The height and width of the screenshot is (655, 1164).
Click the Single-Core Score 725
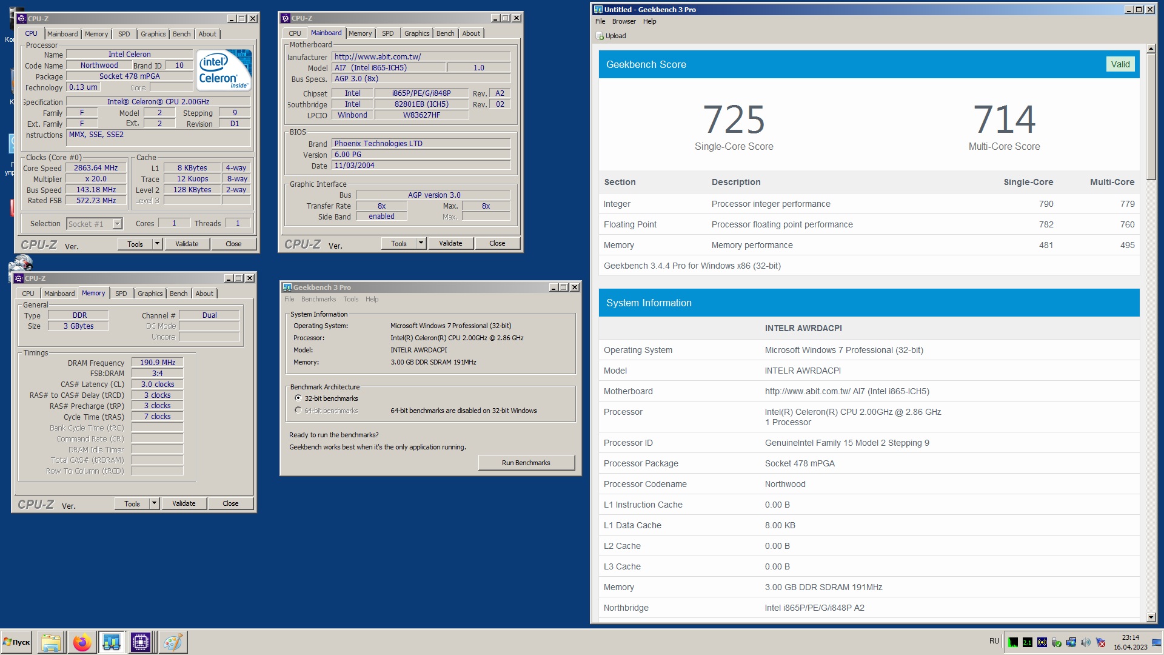[734, 119]
